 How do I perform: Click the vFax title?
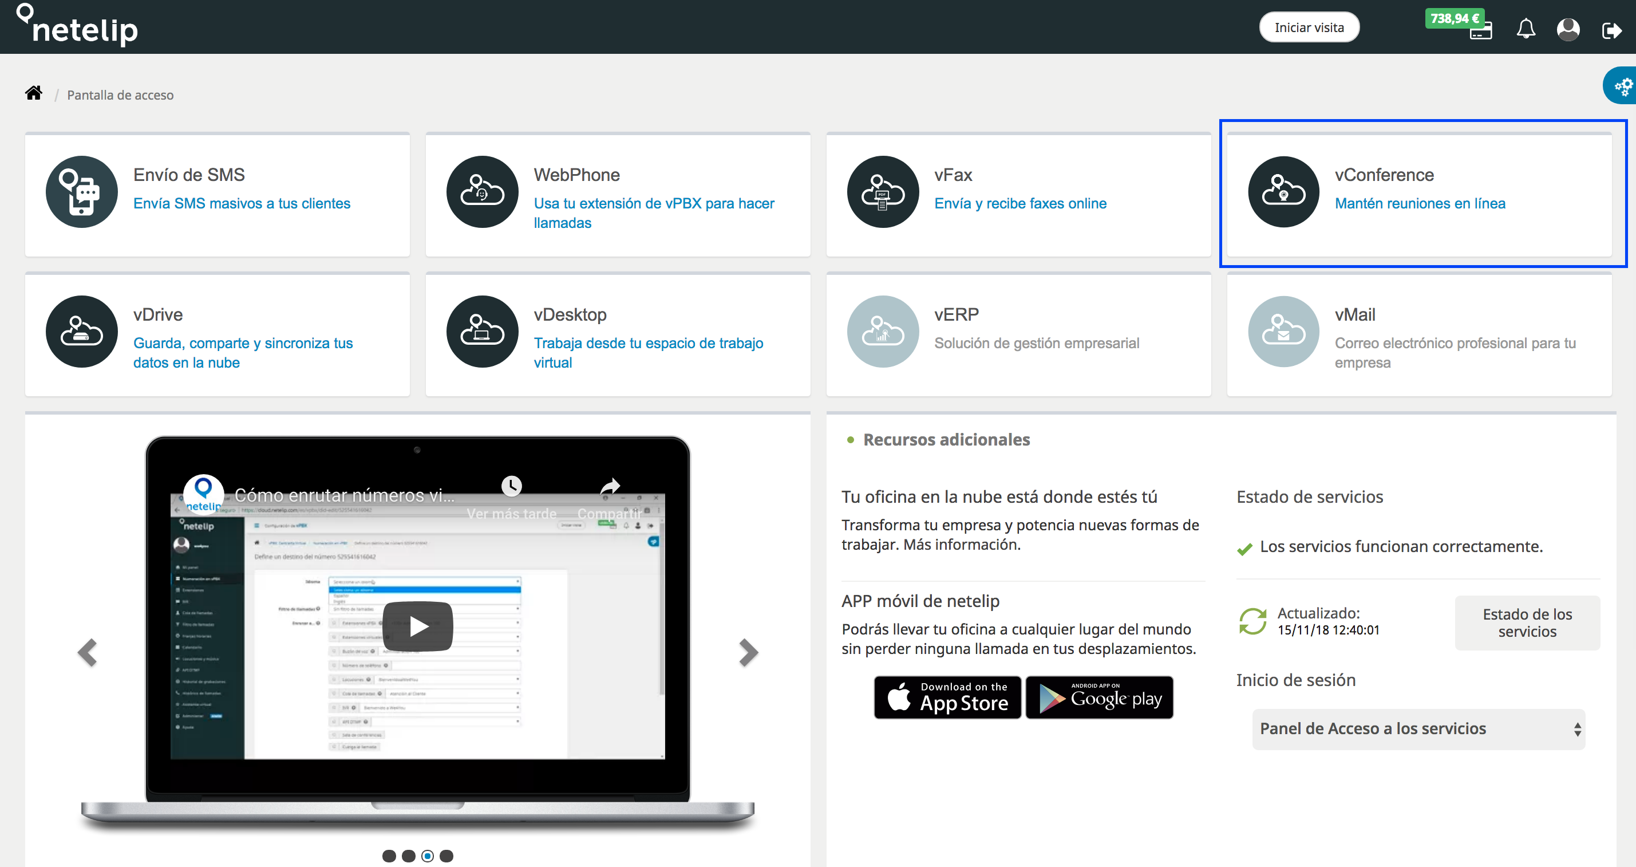click(953, 175)
